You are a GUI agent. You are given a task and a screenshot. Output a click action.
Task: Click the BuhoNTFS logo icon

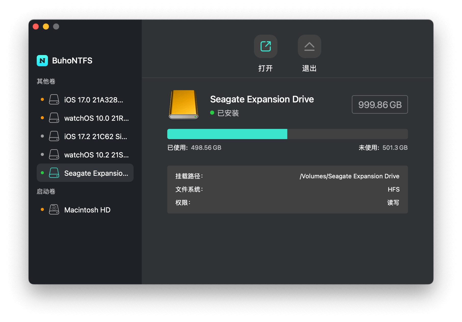click(42, 61)
